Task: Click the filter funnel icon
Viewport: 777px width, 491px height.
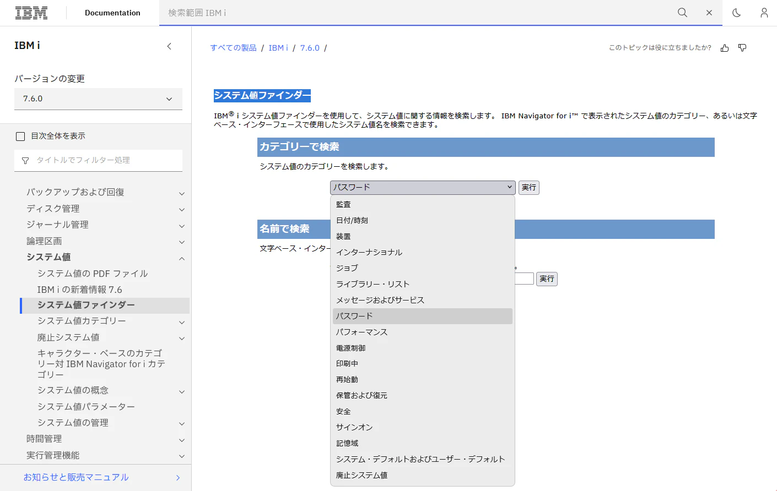Action: click(25, 161)
